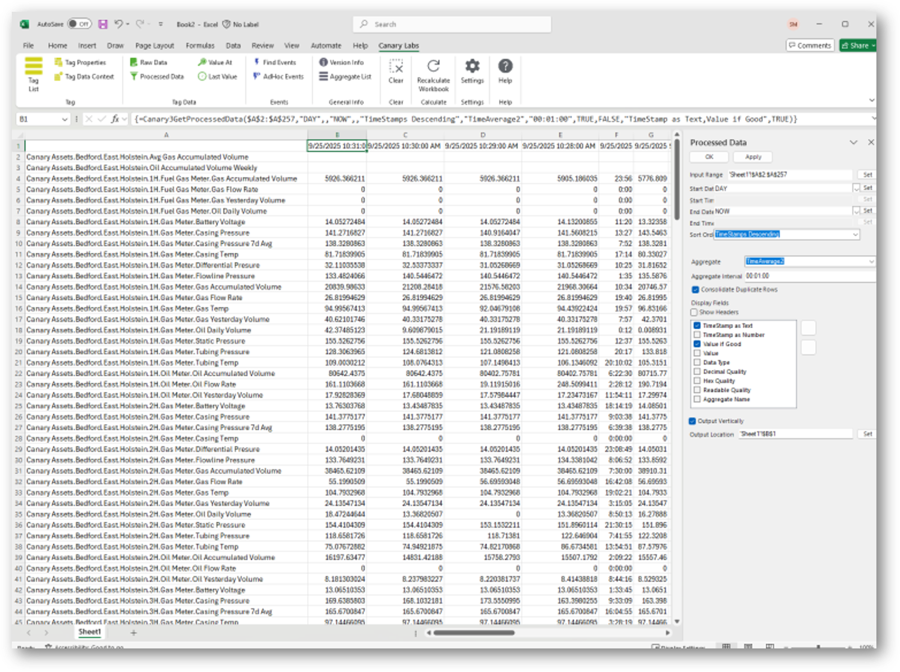Viewport: 900px width, 672px height.
Task: Toggle Output Vertically checkbox
Action: click(x=692, y=421)
